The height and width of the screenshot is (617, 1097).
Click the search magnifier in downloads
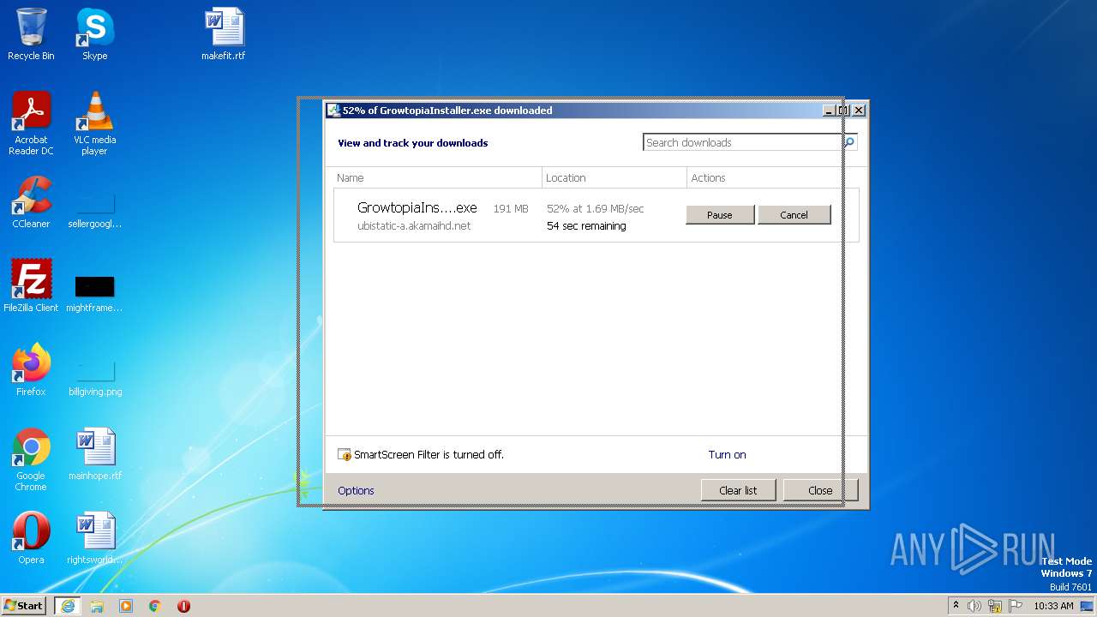[x=850, y=142]
